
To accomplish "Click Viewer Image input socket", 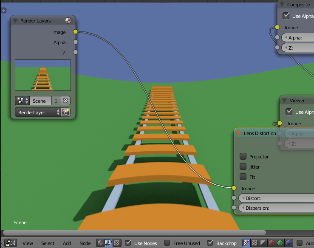I will pos(280,123).
